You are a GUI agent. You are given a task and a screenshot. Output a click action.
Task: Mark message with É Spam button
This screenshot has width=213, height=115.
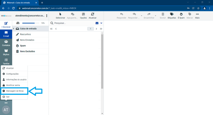[x=181, y=16]
